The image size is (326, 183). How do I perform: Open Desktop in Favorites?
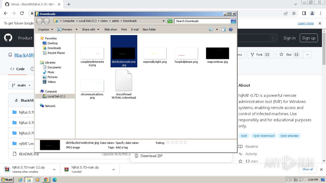(52, 43)
